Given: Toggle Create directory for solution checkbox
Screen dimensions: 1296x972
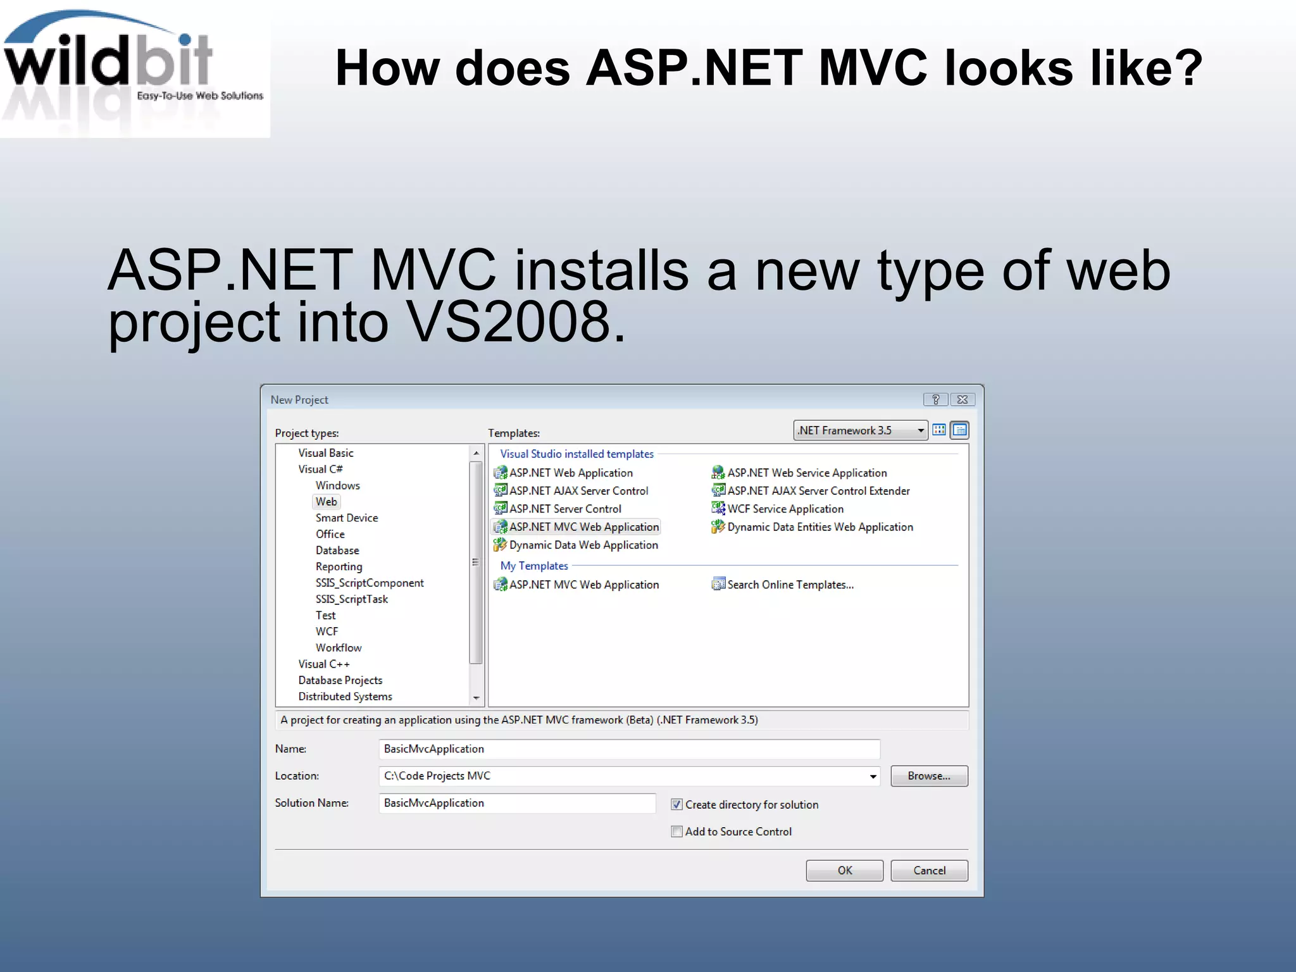Looking at the screenshot, I should (676, 804).
